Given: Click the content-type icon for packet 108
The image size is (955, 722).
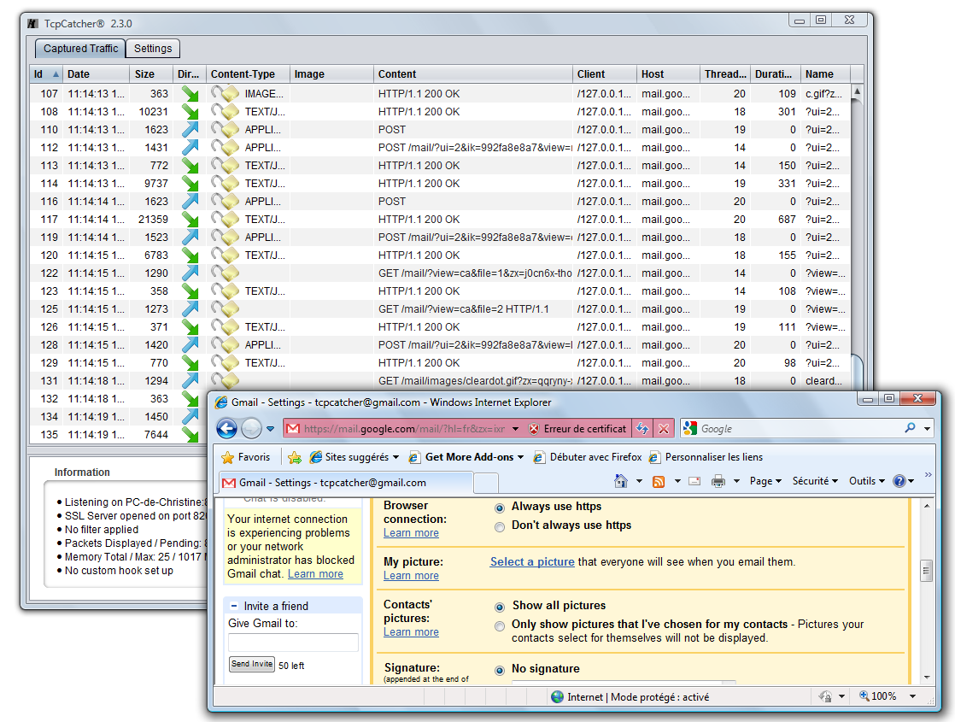Looking at the screenshot, I should coord(225,111).
